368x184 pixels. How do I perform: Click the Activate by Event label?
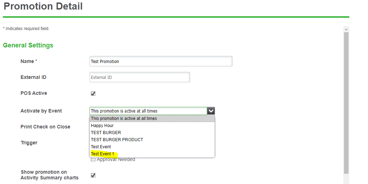click(x=41, y=111)
